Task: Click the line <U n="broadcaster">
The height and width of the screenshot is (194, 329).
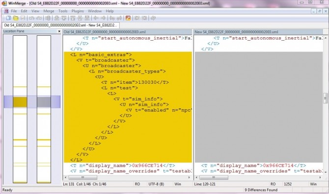Action: click(x=111, y=66)
